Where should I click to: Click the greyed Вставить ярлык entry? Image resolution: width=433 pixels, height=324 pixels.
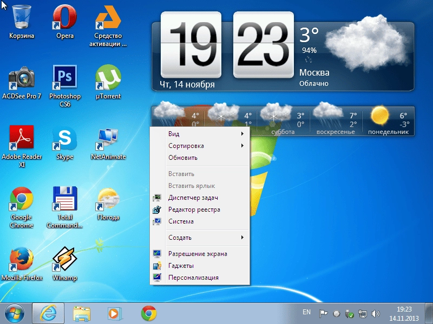pyautogui.click(x=200, y=186)
